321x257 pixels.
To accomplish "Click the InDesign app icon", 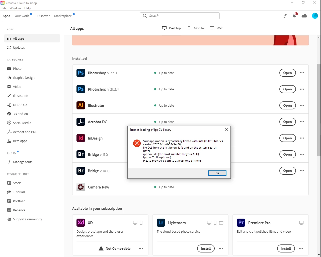I will [81, 138].
